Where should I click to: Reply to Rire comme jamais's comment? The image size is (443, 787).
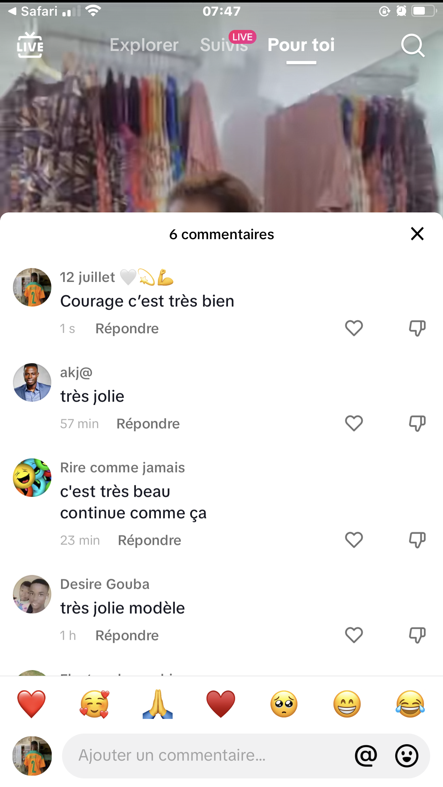149,540
